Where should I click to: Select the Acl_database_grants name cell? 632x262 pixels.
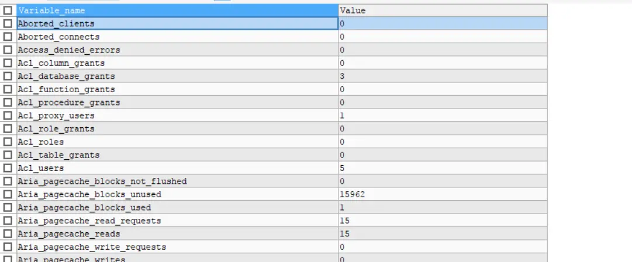click(x=177, y=76)
